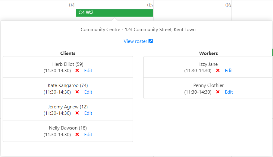This screenshot has width=273, height=157.
Task: Click the Nelly Dawson (18) name
Action: click(68, 128)
